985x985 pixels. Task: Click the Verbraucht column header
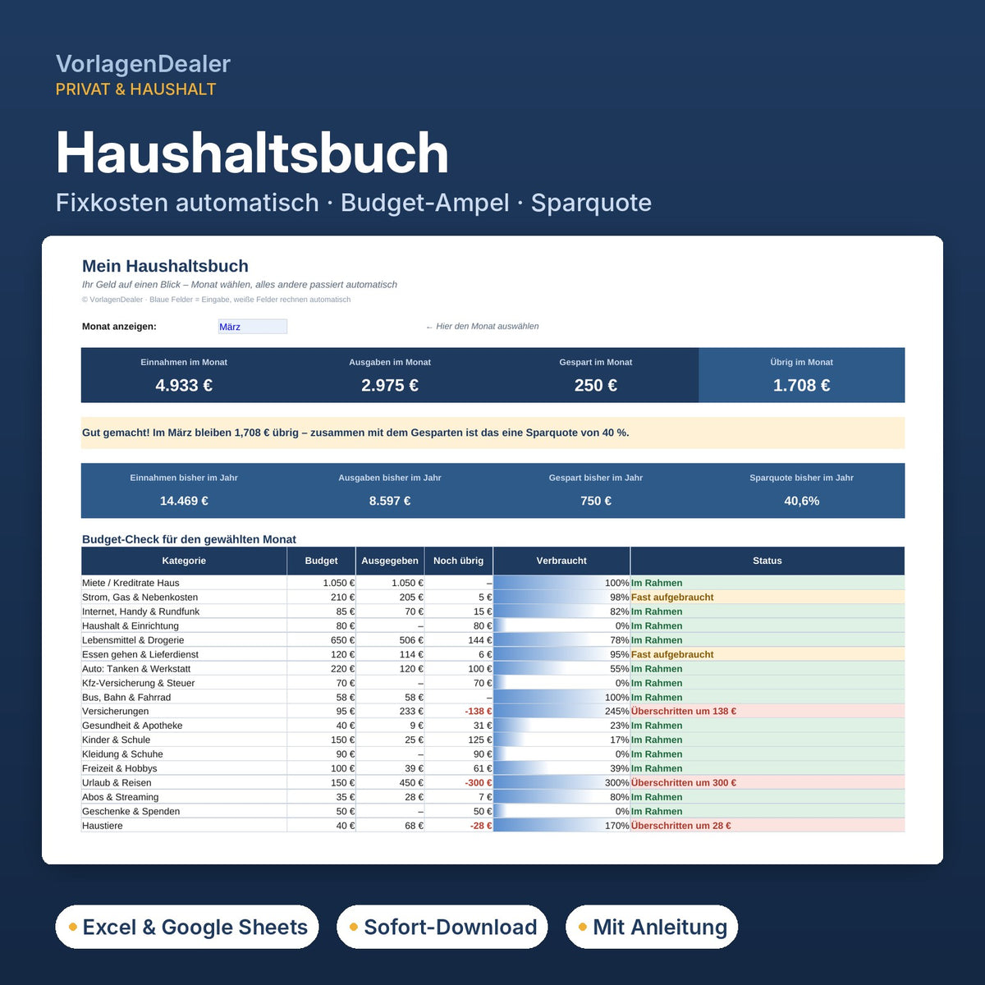tap(561, 561)
